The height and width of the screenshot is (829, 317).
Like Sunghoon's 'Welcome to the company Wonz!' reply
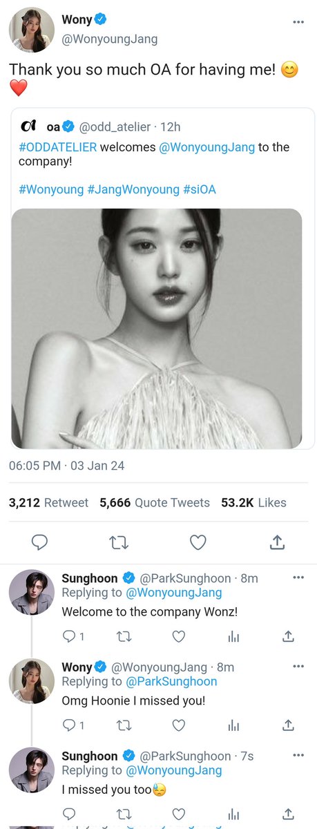pyautogui.click(x=179, y=636)
